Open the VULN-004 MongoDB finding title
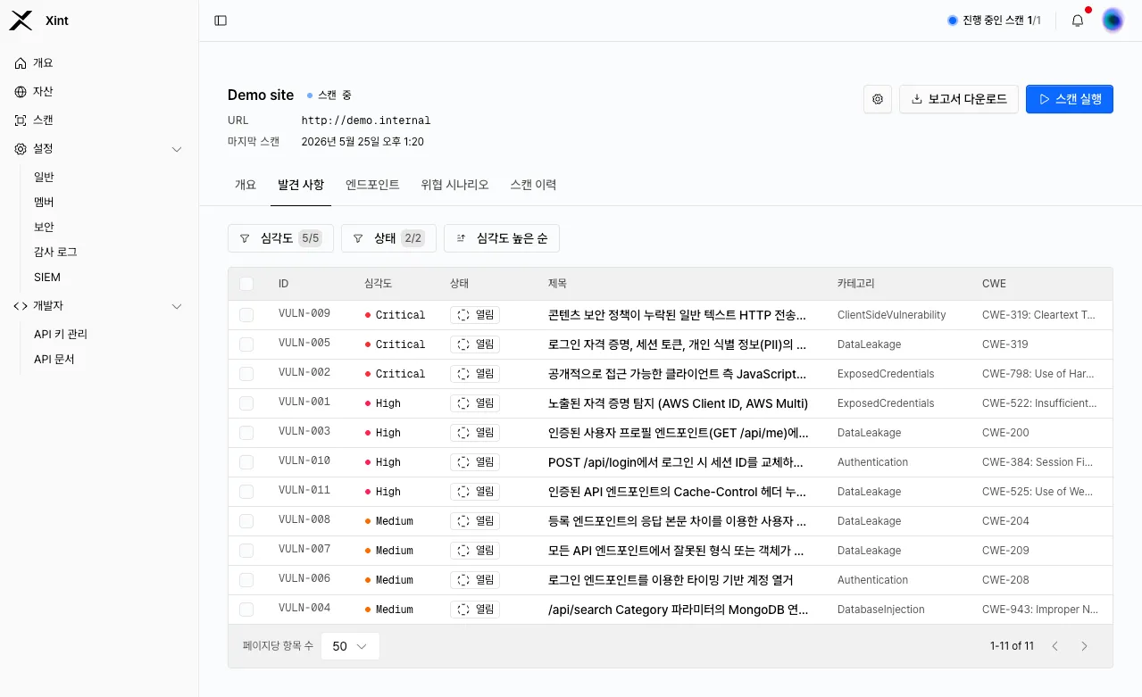This screenshot has width=1142, height=697. tap(679, 610)
